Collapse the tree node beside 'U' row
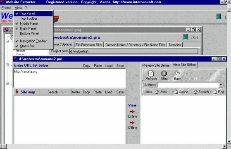Image resolution: width=231 pixels, height=149 pixels. 7,65
